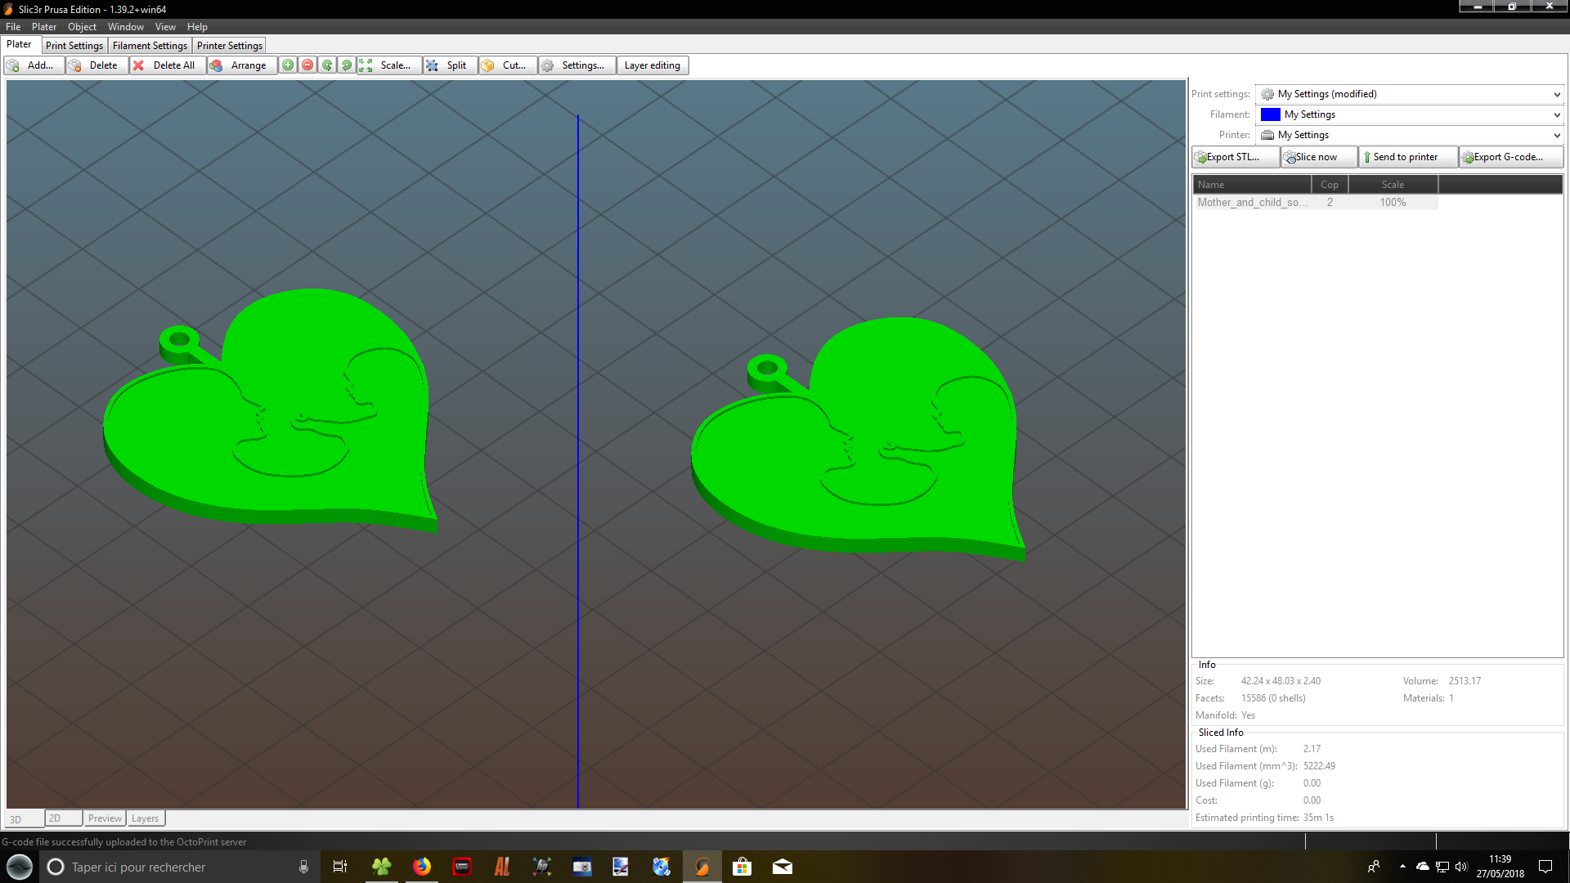This screenshot has width=1570, height=883.
Task: Click the Layer editing button
Action: (653, 65)
